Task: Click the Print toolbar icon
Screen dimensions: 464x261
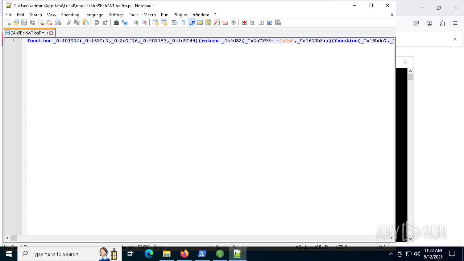Action: tap(58, 22)
